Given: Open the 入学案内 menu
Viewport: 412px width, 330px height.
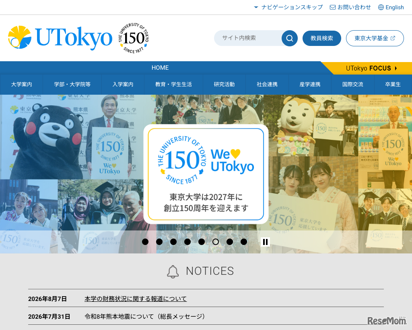Looking at the screenshot, I should (123, 85).
